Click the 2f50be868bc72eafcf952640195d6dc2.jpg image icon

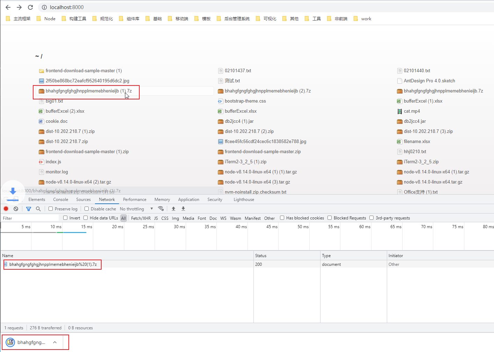[42, 81]
